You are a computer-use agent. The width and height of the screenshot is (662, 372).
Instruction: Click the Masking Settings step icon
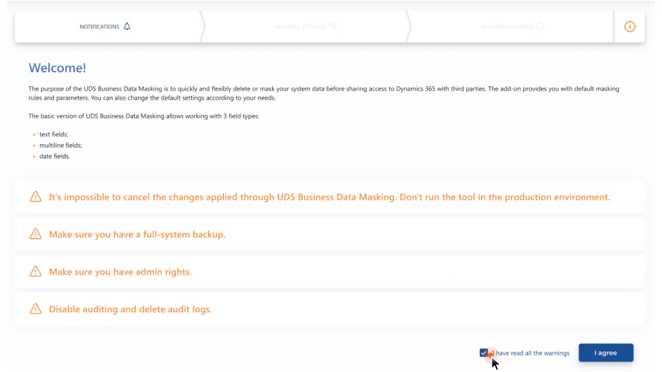click(333, 26)
